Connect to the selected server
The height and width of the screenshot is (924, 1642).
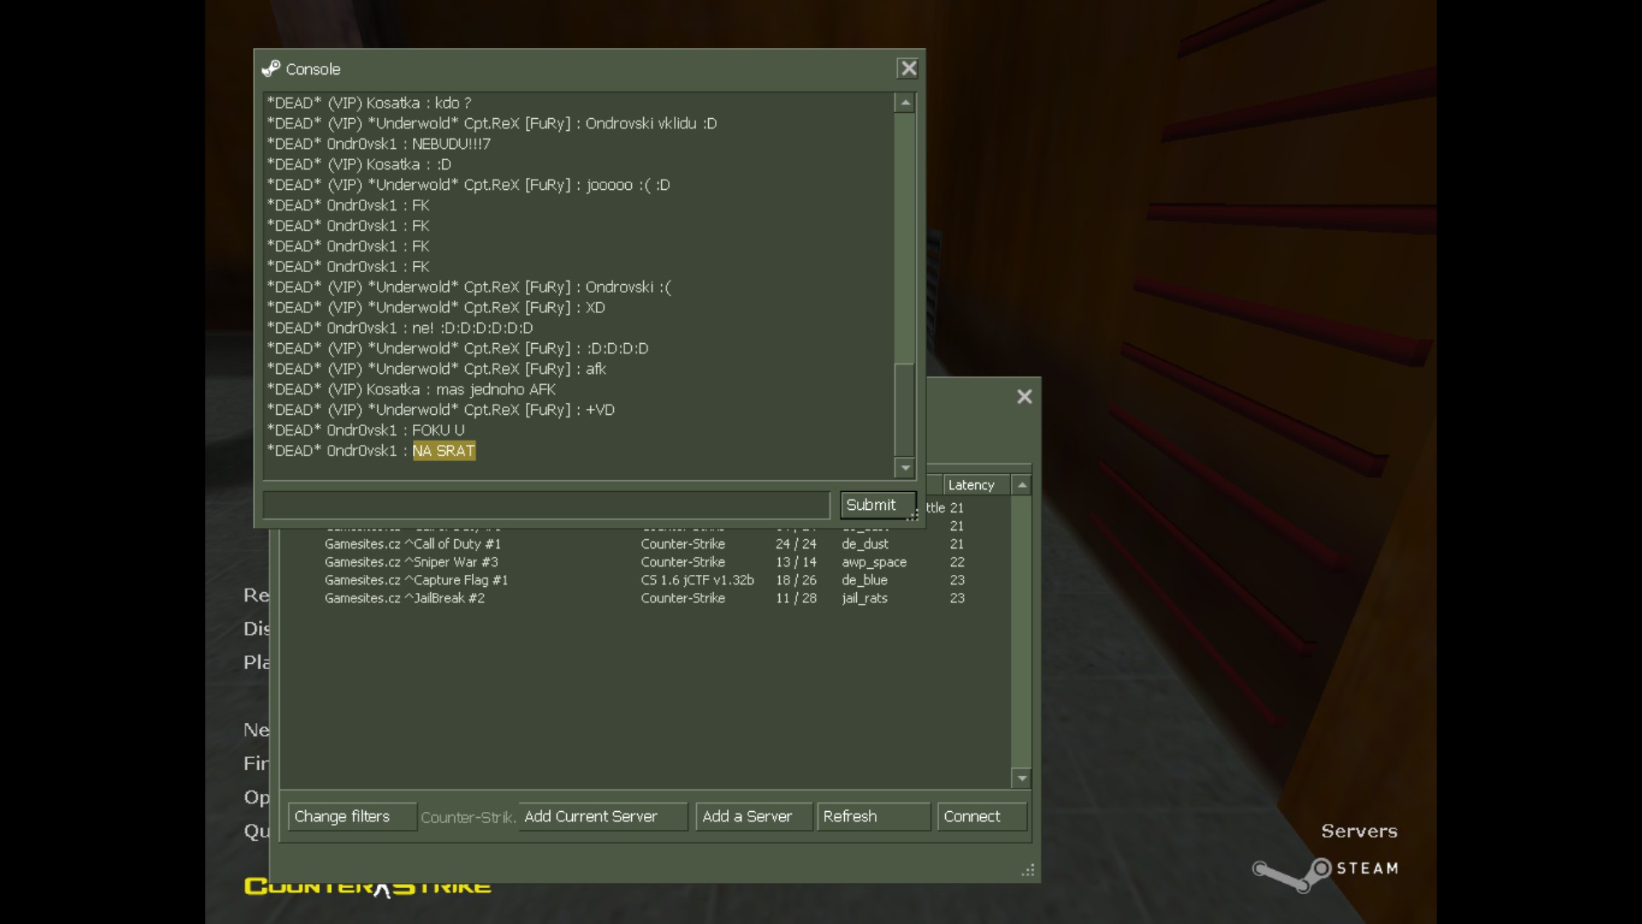pos(982,816)
